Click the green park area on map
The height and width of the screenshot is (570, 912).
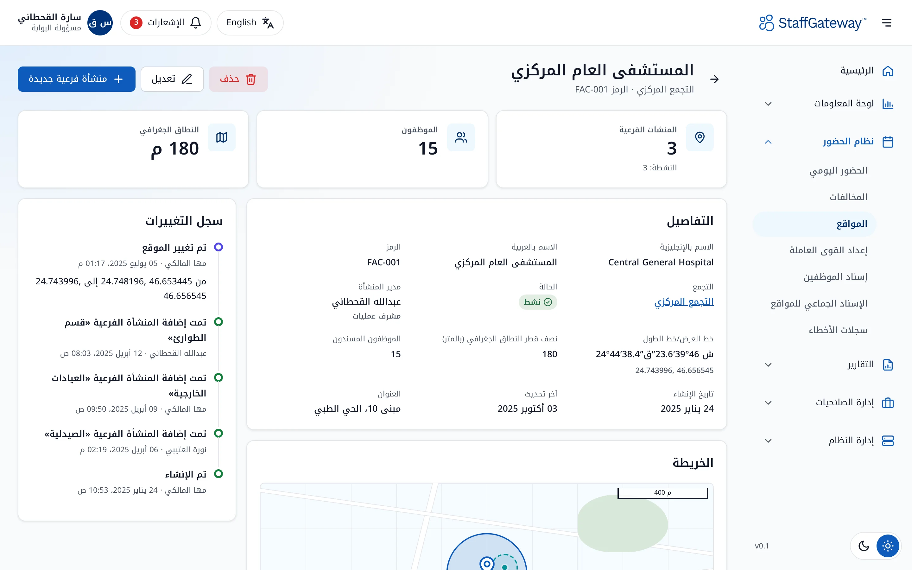(x=623, y=524)
